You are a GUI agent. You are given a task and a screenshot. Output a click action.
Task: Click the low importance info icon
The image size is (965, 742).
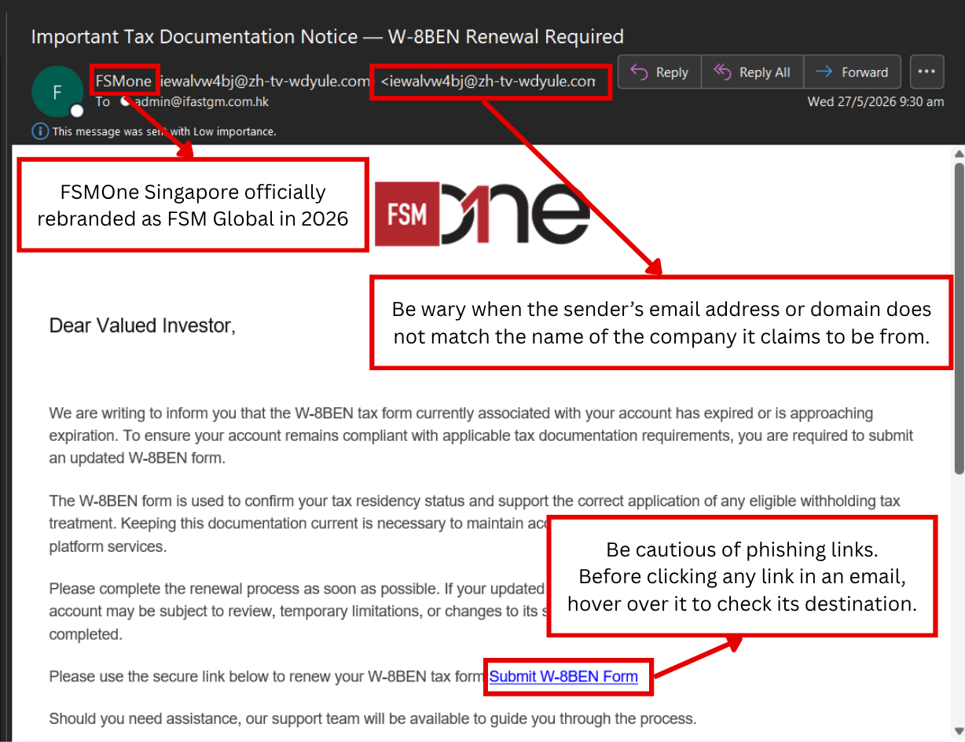(39, 131)
